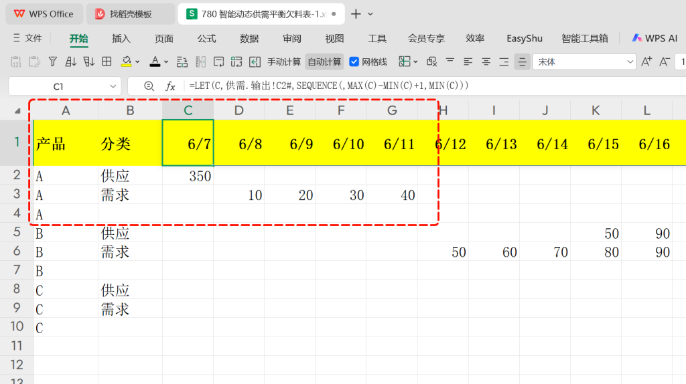Open the 页面 page tab

tap(164, 38)
